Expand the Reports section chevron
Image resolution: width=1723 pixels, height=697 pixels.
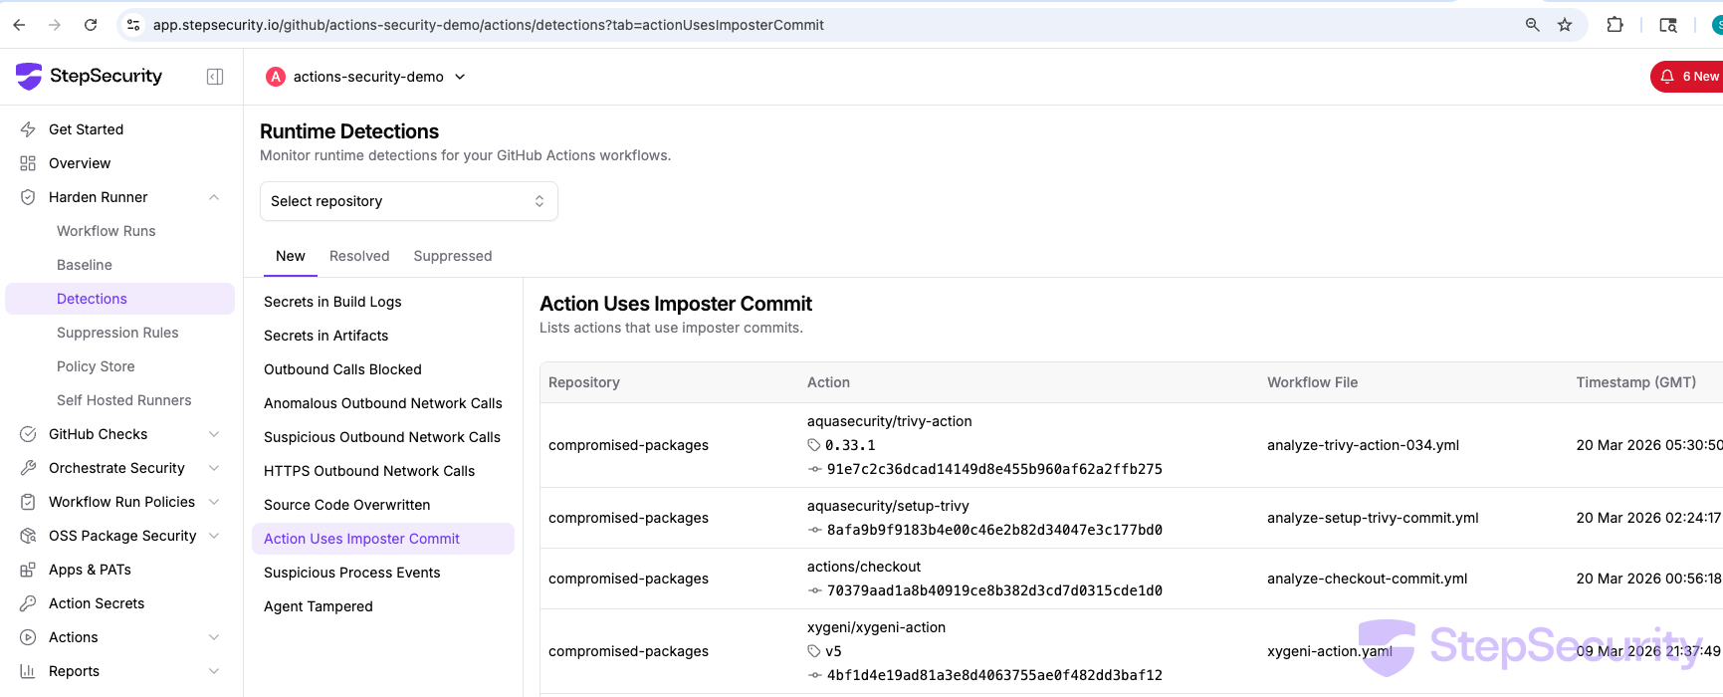click(x=214, y=671)
